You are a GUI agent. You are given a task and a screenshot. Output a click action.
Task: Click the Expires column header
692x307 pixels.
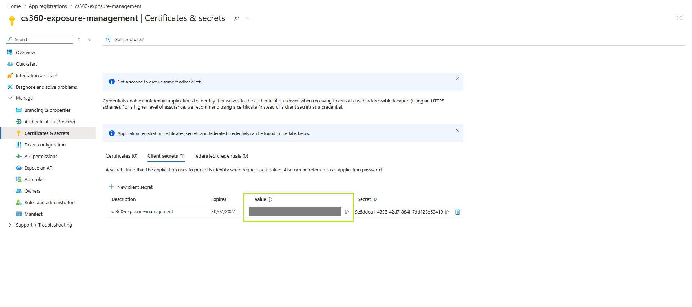219,199
